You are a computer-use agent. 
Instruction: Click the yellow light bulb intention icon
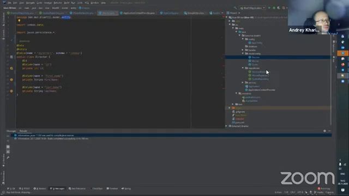19,21
